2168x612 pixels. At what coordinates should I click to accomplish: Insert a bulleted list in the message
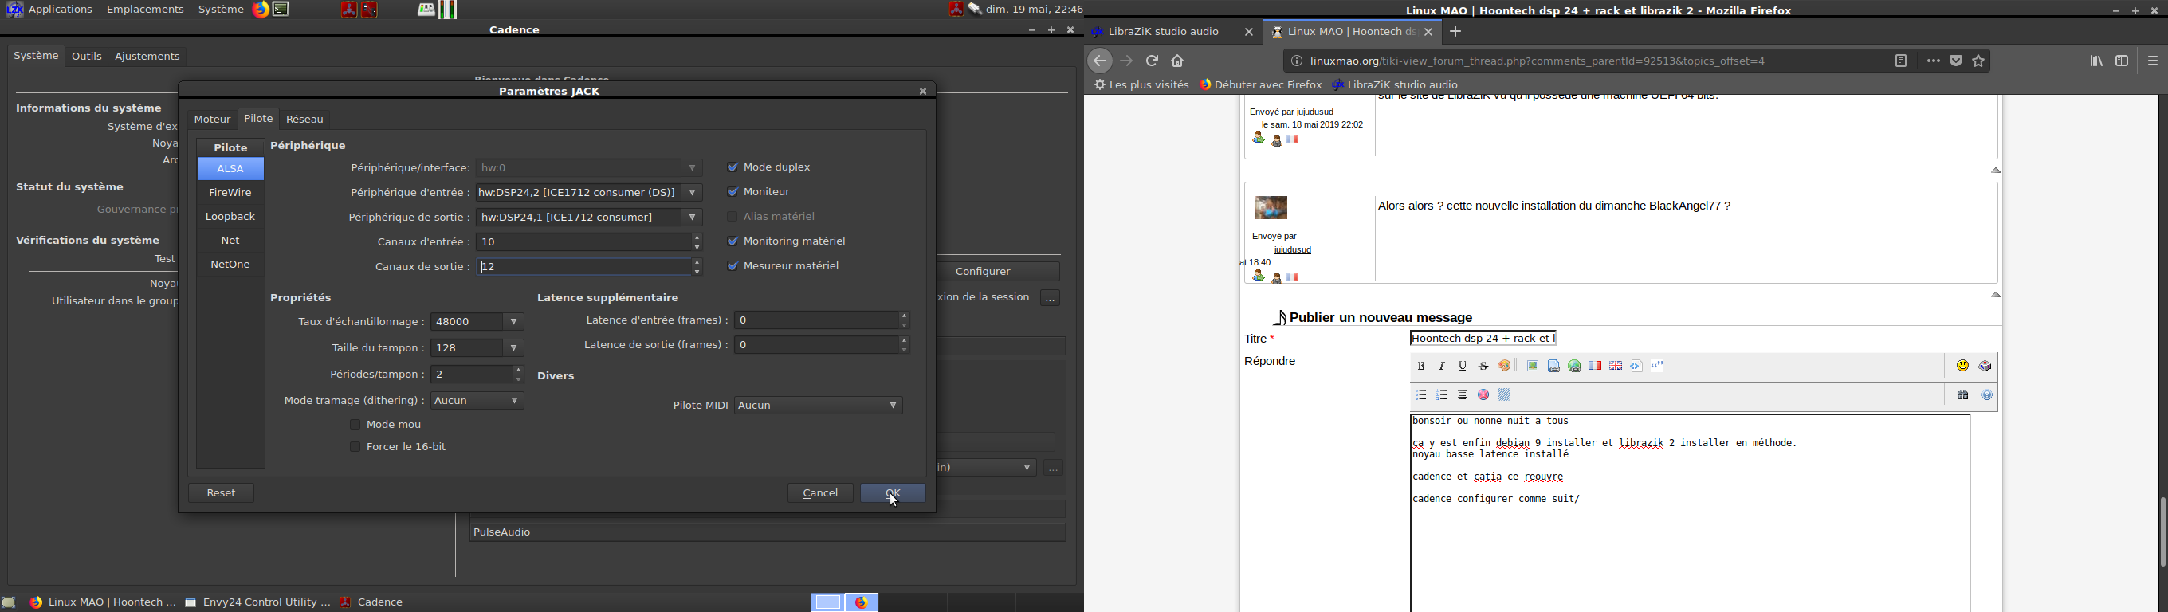[1421, 394]
